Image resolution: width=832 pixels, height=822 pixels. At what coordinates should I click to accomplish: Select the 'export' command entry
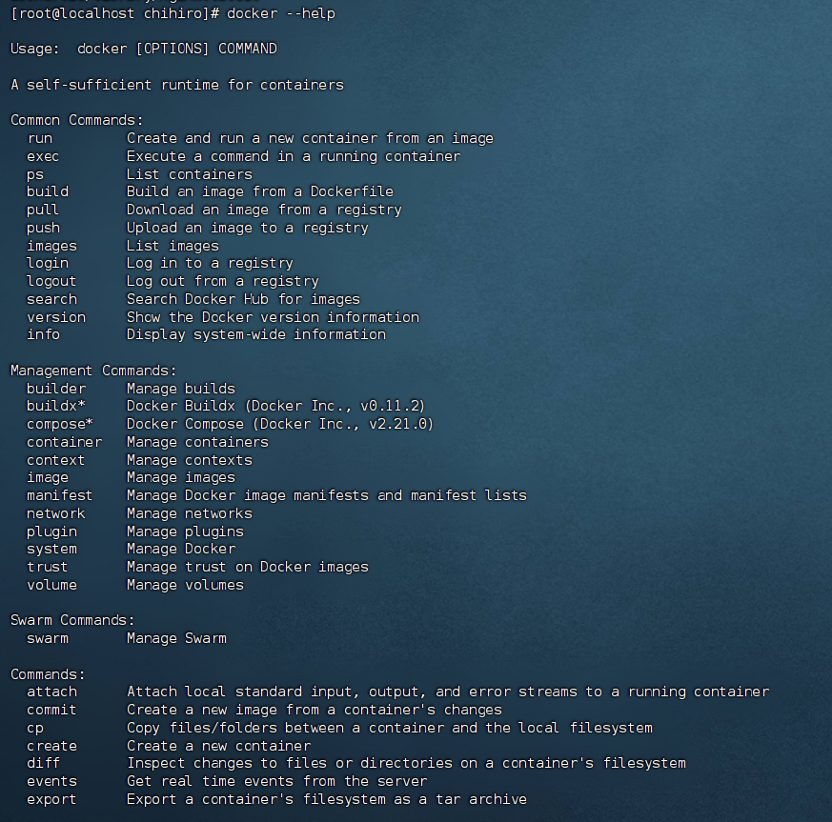tap(52, 800)
